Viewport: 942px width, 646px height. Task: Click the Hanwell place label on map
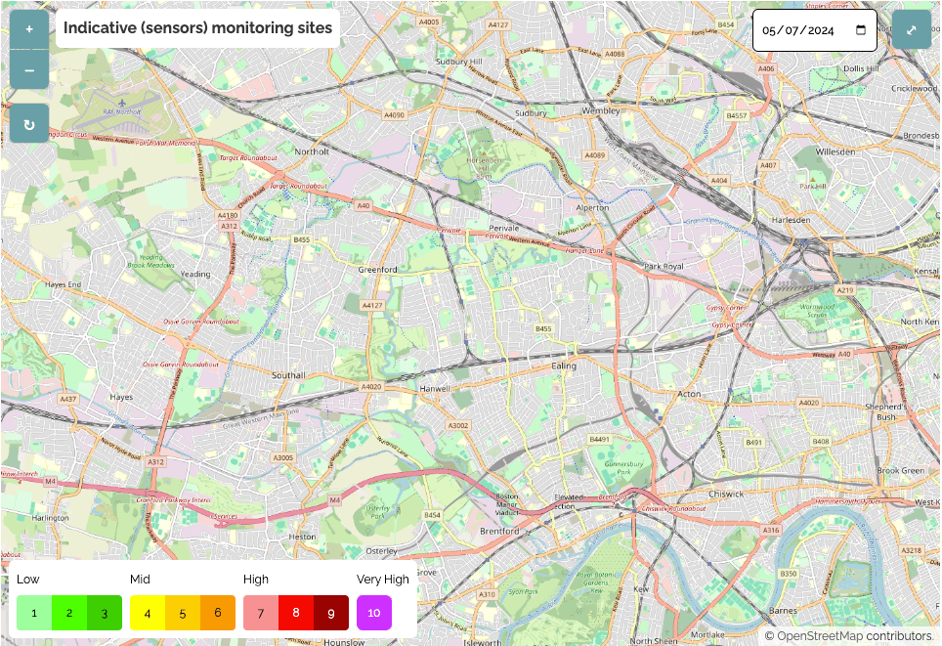[x=435, y=388]
